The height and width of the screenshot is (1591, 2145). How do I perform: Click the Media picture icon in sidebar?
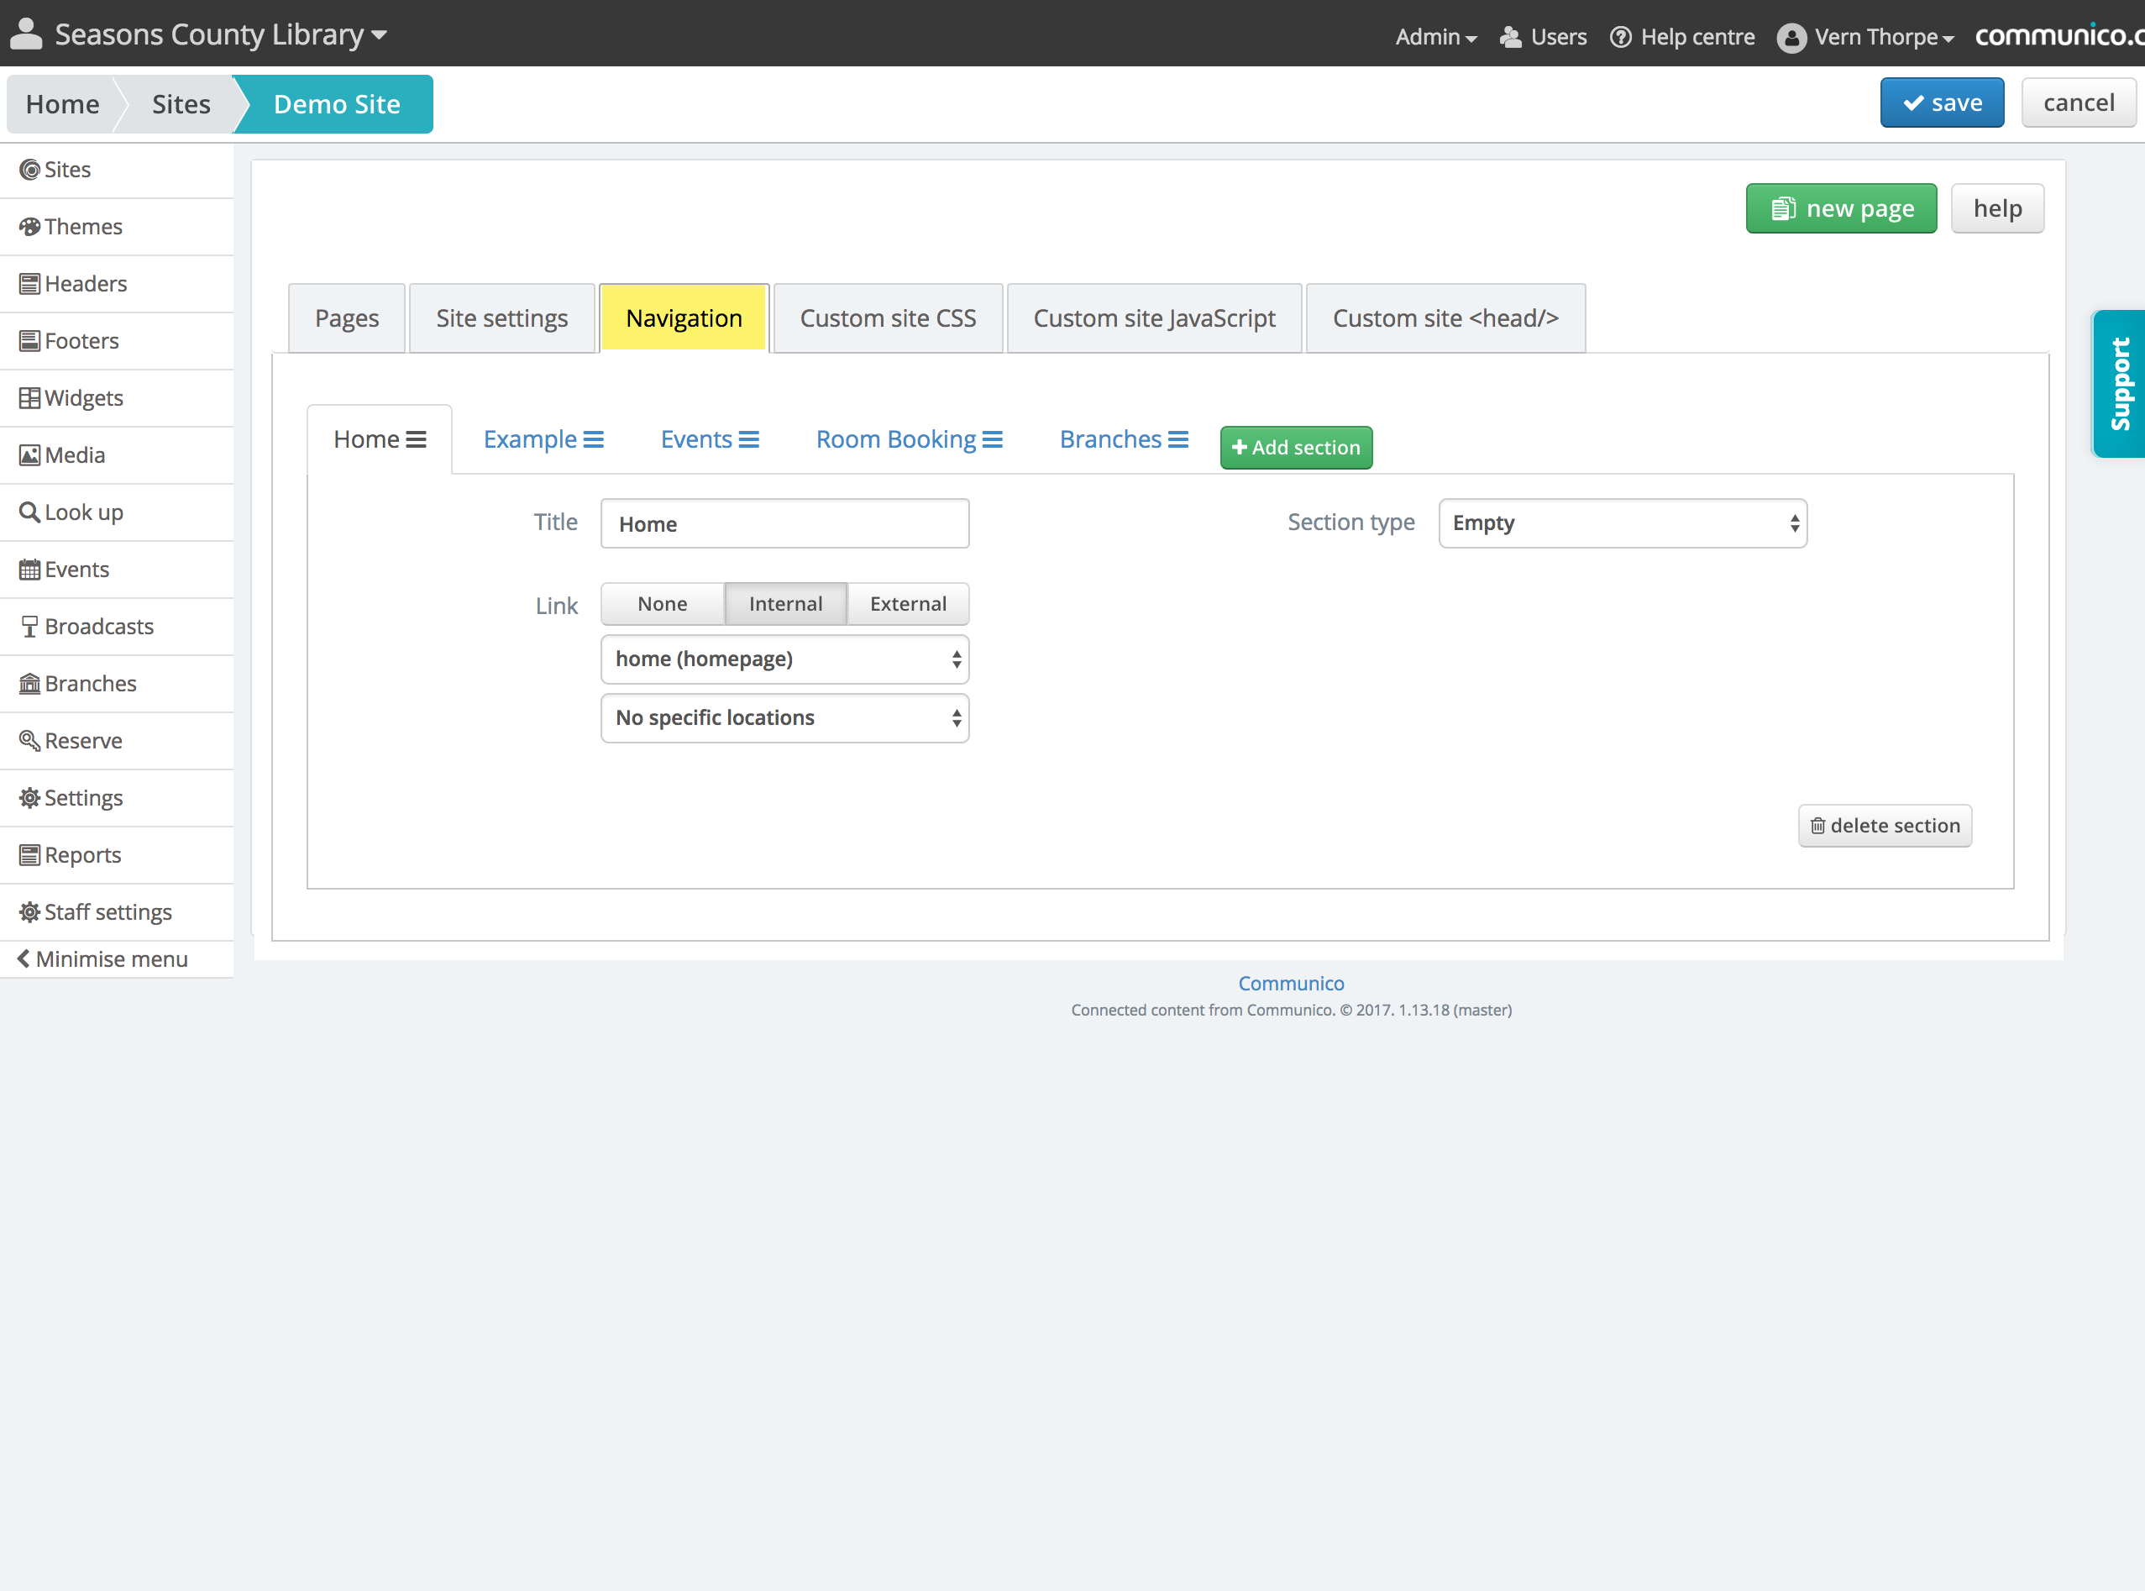pos(30,454)
